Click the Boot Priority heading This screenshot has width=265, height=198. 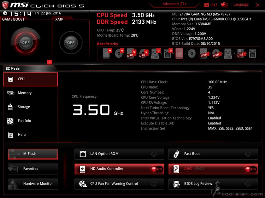[107, 44]
